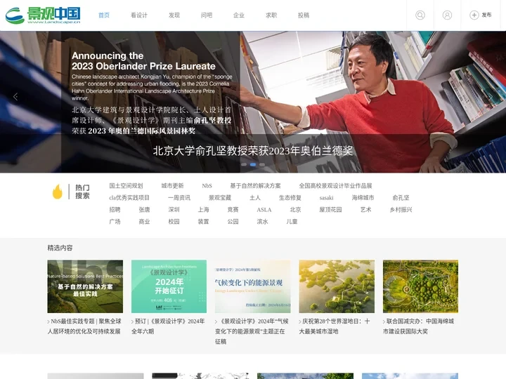Search hot tag 广场
The image size is (506, 379).
coord(115,221)
